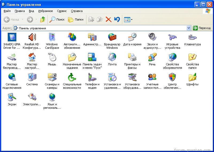This screenshot has width=214, height=152.
Task: Open the Правка menu
Action: point(20,11)
